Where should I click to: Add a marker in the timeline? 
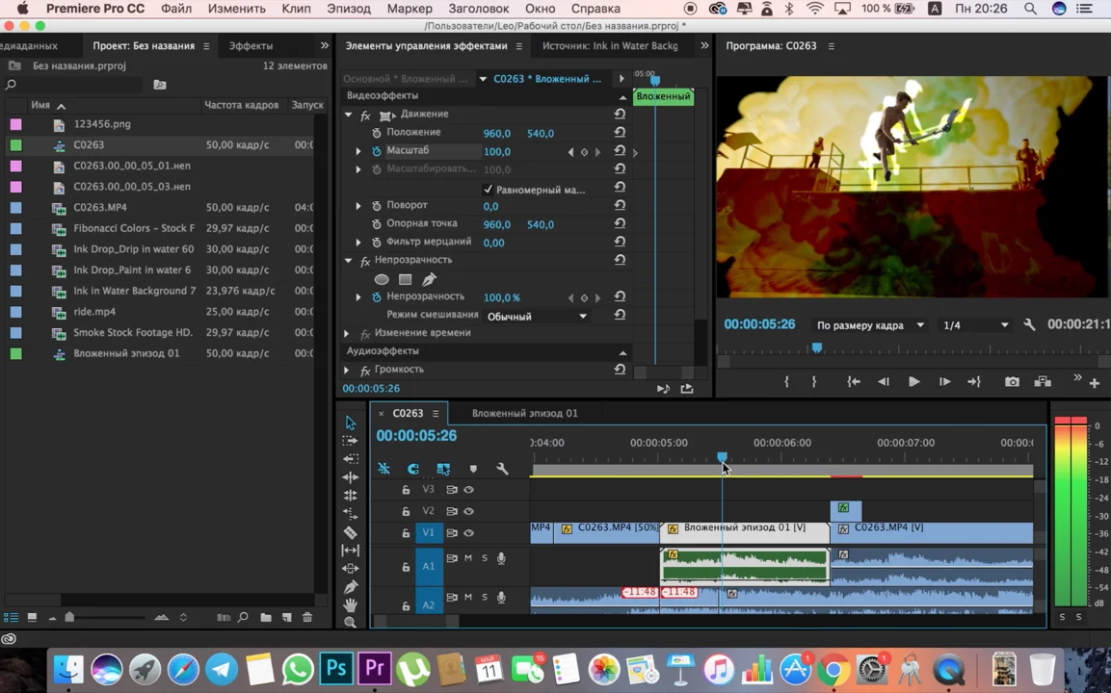[473, 469]
